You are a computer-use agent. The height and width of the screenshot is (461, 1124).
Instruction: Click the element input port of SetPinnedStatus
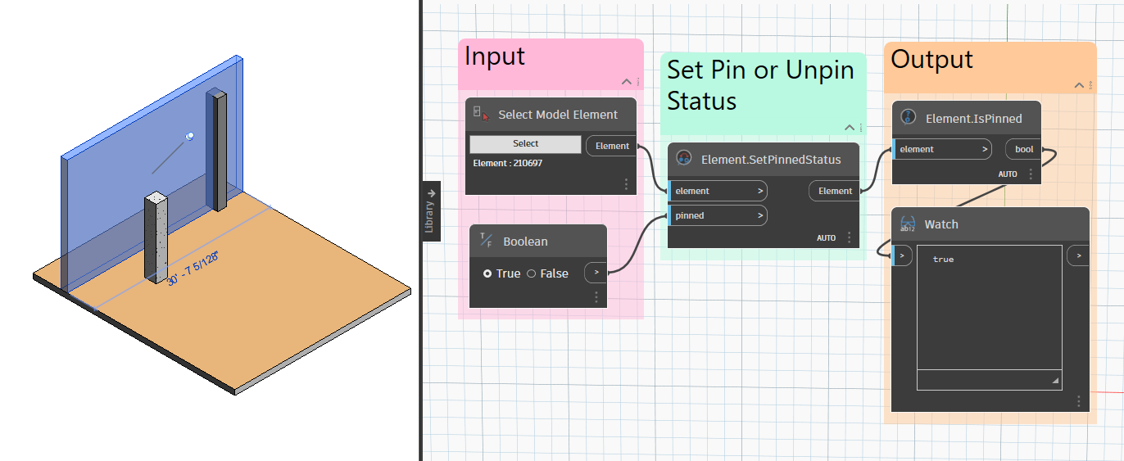(x=718, y=191)
